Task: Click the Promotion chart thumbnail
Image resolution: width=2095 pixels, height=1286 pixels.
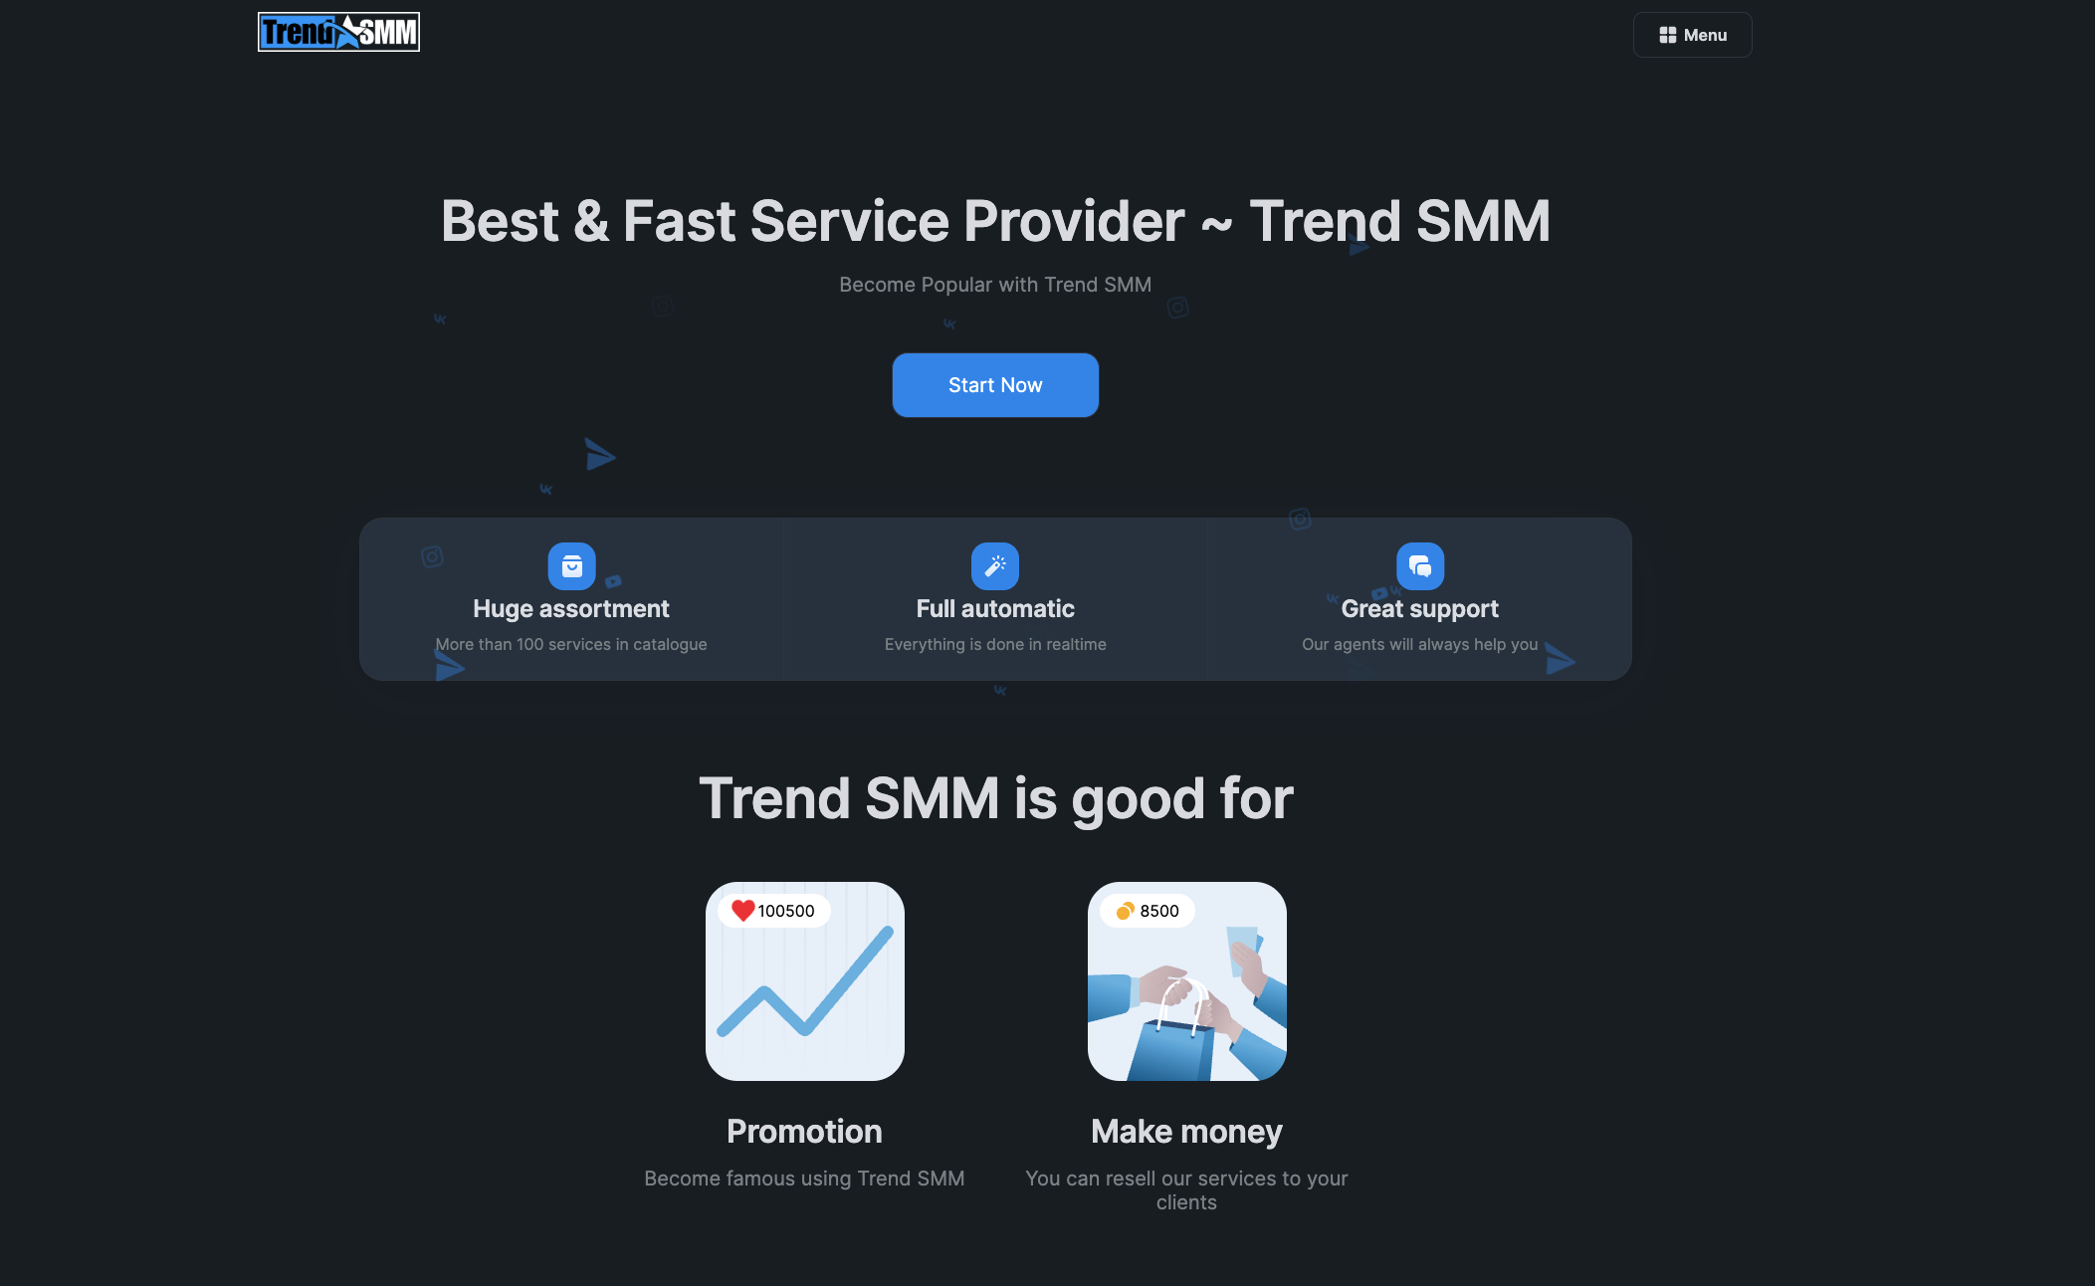Action: click(x=804, y=981)
